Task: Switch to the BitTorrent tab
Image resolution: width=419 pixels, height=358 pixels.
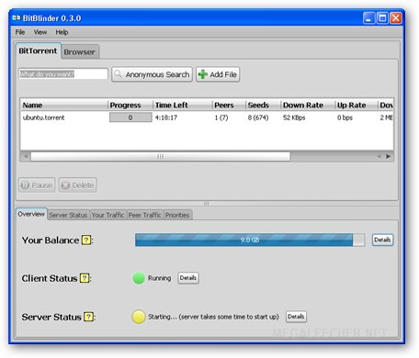Action: [x=38, y=50]
